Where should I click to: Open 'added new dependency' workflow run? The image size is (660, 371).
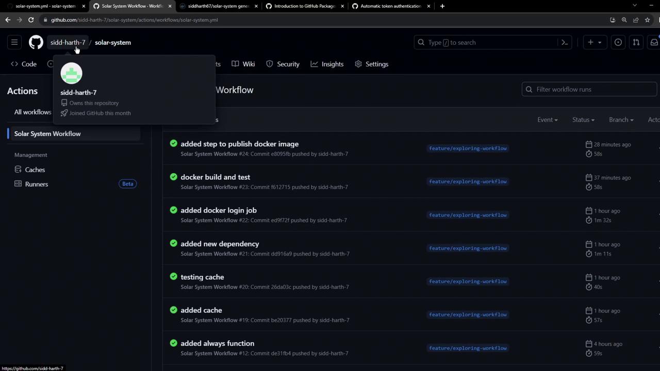pyautogui.click(x=220, y=244)
